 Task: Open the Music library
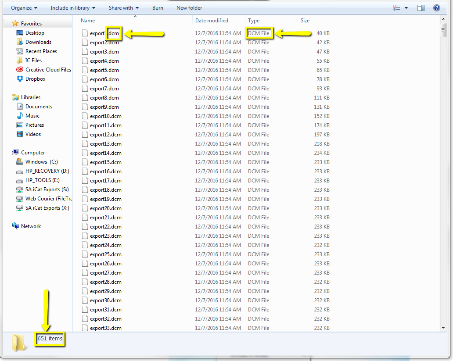pos(28,116)
